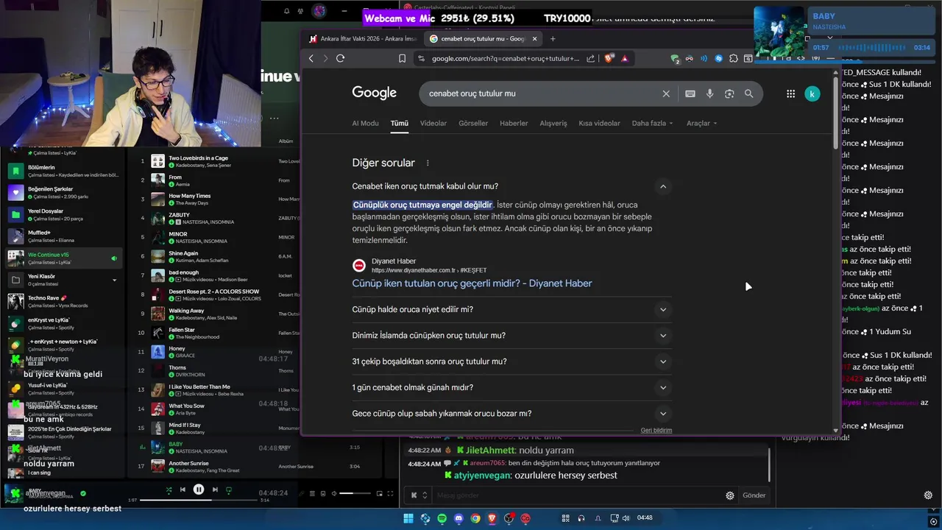Open chat settings gear
The width and height of the screenshot is (942, 530).
[x=730, y=495]
